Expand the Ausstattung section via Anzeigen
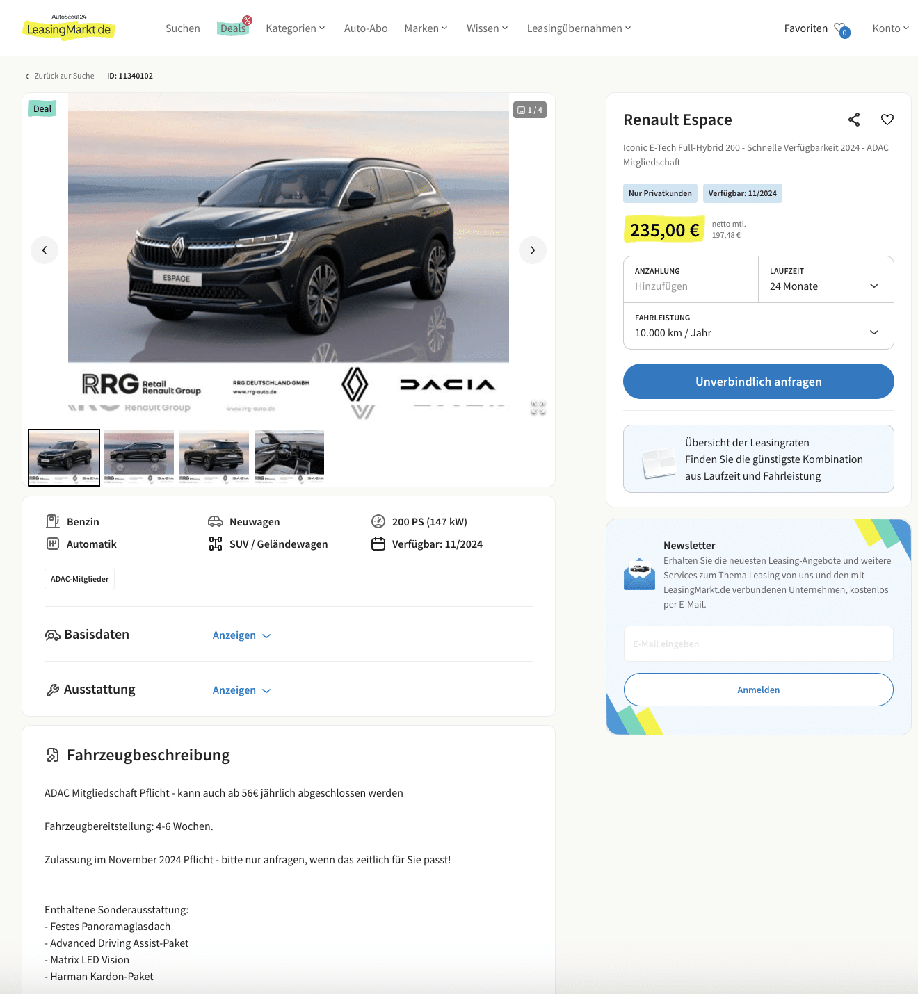The height and width of the screenshot is (994, 918). pos(241,690)
